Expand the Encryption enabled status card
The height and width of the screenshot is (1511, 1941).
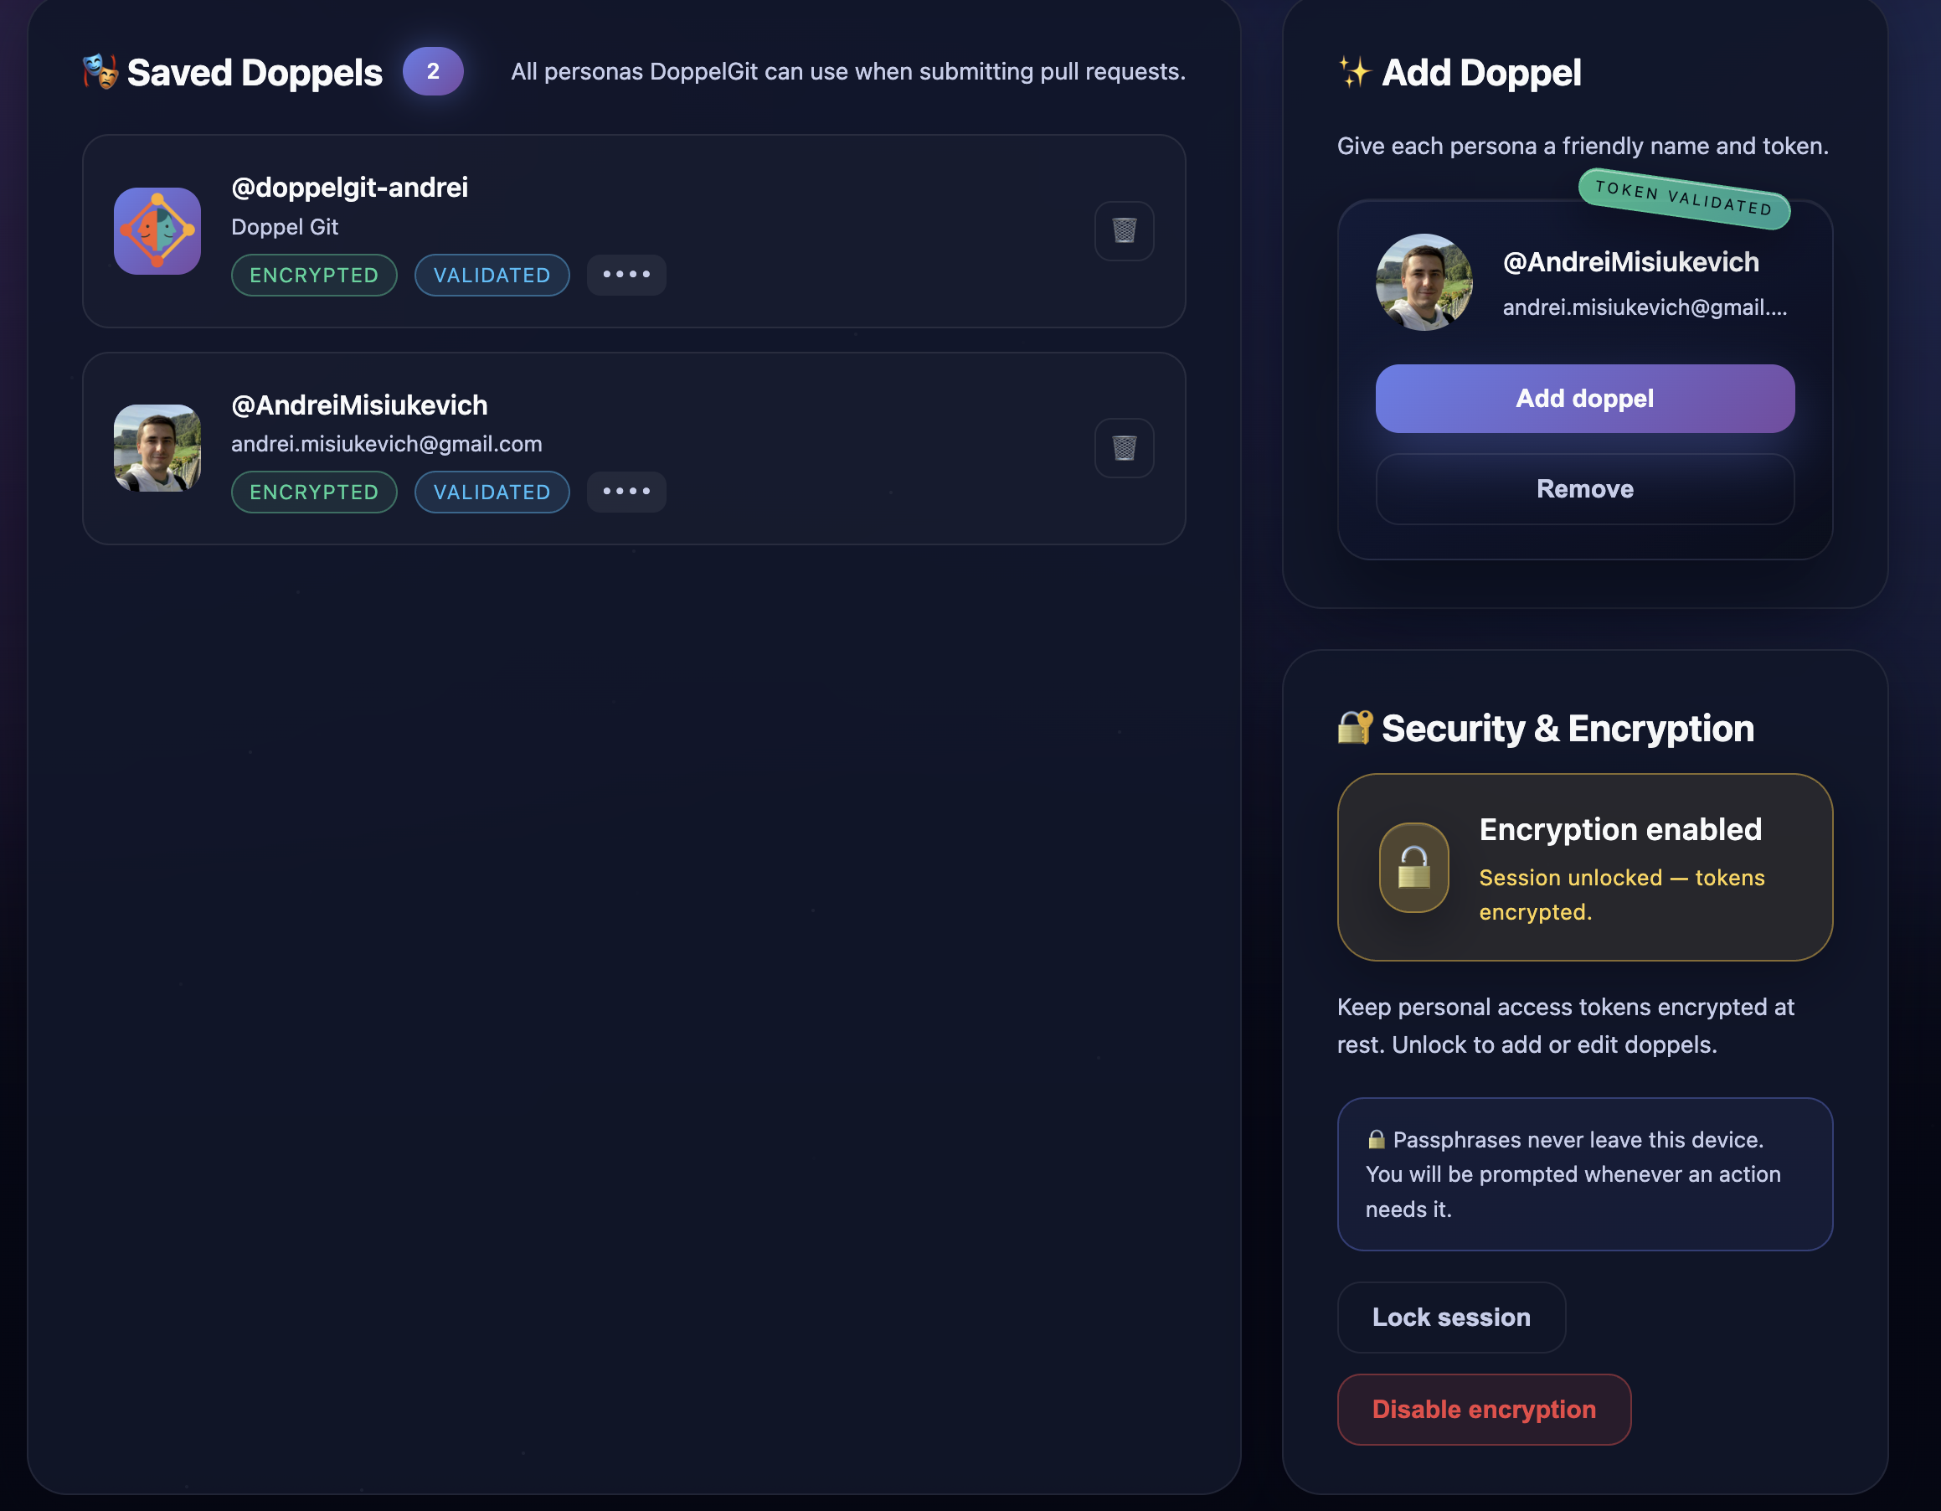click(x=1584, y=868)
